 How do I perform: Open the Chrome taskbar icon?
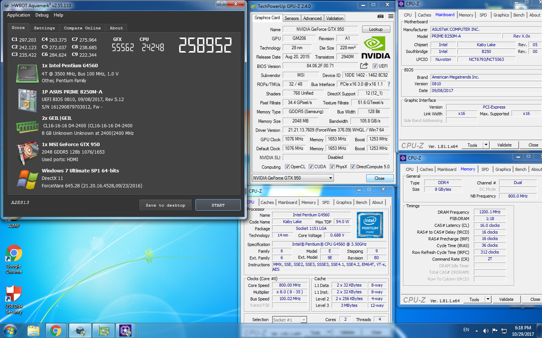click(x=56, y=331)
